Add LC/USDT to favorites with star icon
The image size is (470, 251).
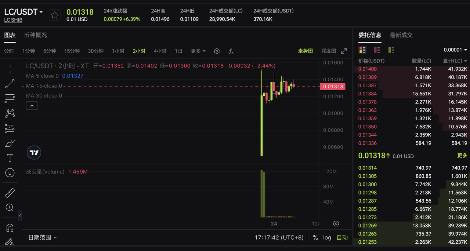(x=55, y=15)
